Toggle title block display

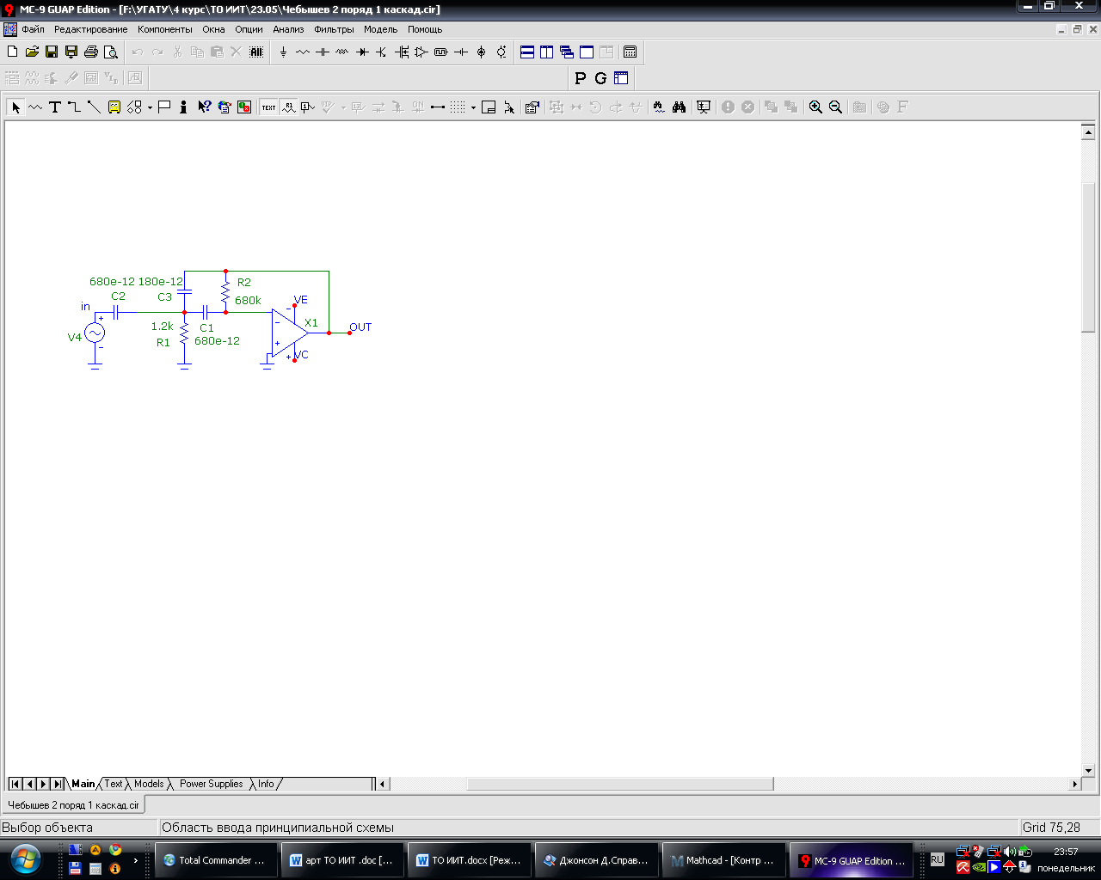click(x=489, y=107)
